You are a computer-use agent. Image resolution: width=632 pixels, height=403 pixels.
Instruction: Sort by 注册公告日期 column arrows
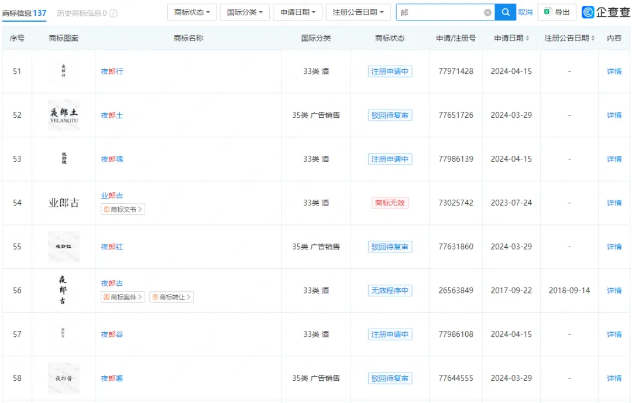(x=592, y=38)
